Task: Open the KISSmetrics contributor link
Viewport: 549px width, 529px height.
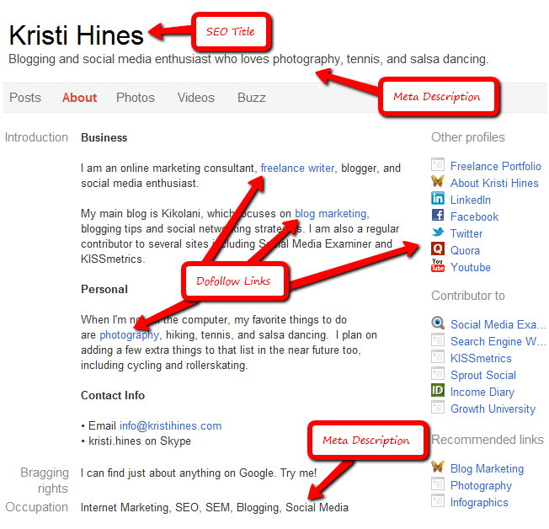Action: pyautogui.click(x=481, y=358)
